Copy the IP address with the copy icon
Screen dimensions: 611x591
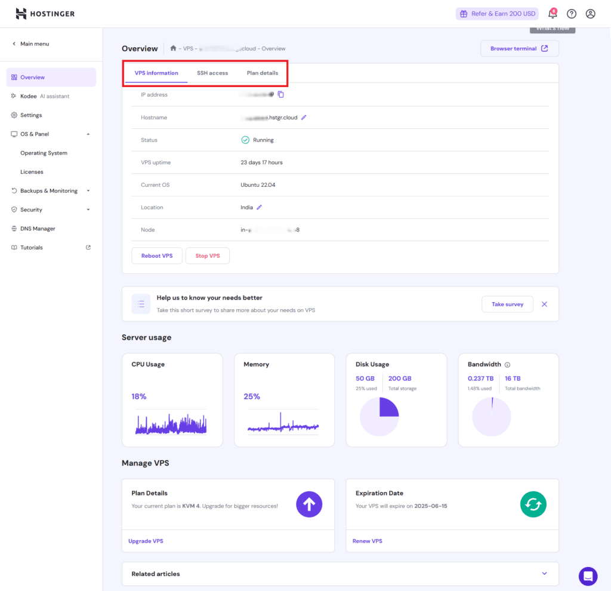(x=280, y=94)
